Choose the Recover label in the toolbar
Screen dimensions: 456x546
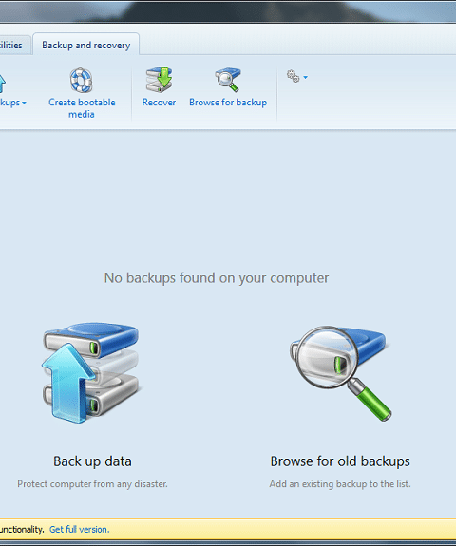pyautogui.click(x=159, y=103)
